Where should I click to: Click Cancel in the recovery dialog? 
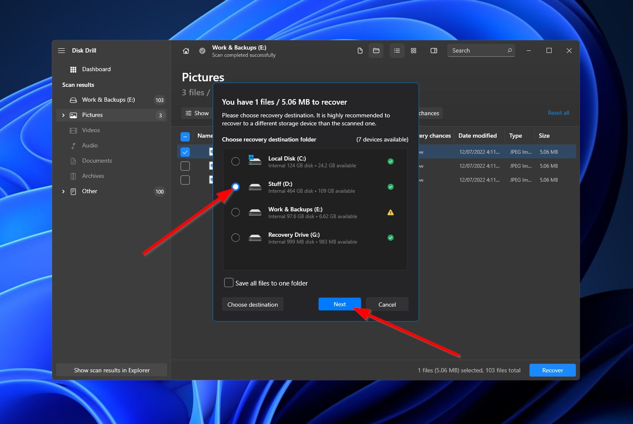[387, 304]
